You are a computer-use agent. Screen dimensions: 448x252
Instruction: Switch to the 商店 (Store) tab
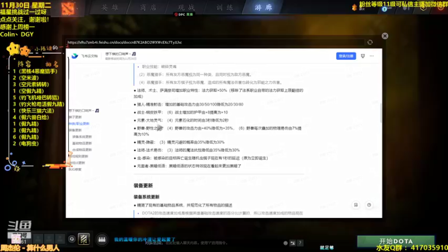(148, 8)
